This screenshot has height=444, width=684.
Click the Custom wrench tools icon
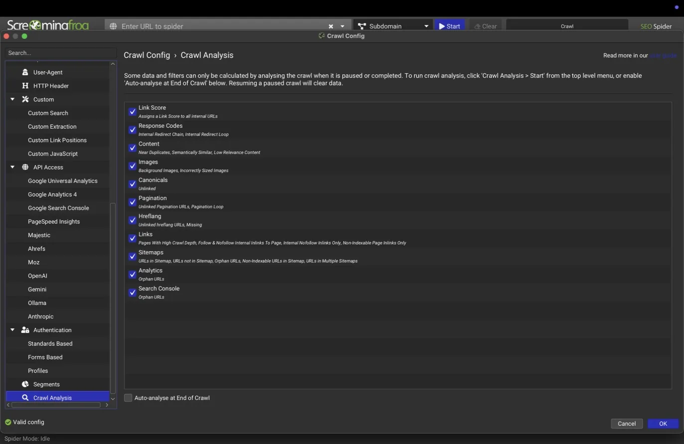(25, 99)
